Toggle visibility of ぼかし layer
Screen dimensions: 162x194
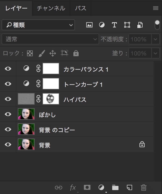[8, 114]
